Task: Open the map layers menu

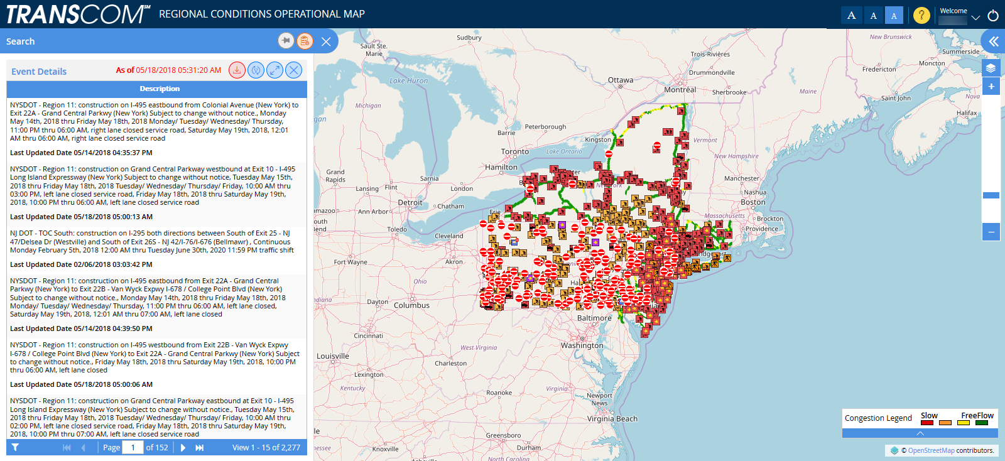Action: coord(991,68)
